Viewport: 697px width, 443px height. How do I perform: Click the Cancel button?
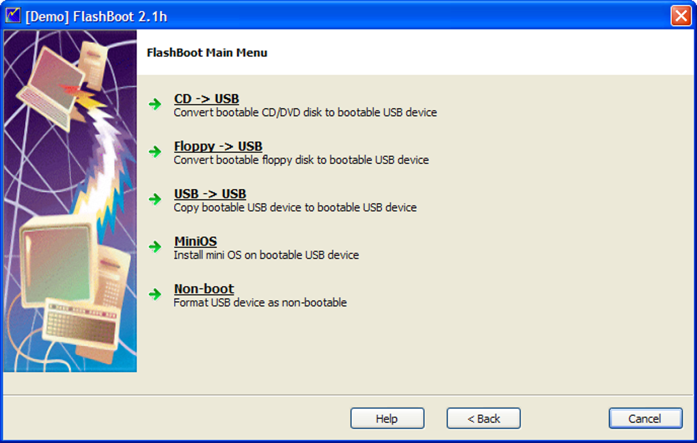[x=646, y=418]
